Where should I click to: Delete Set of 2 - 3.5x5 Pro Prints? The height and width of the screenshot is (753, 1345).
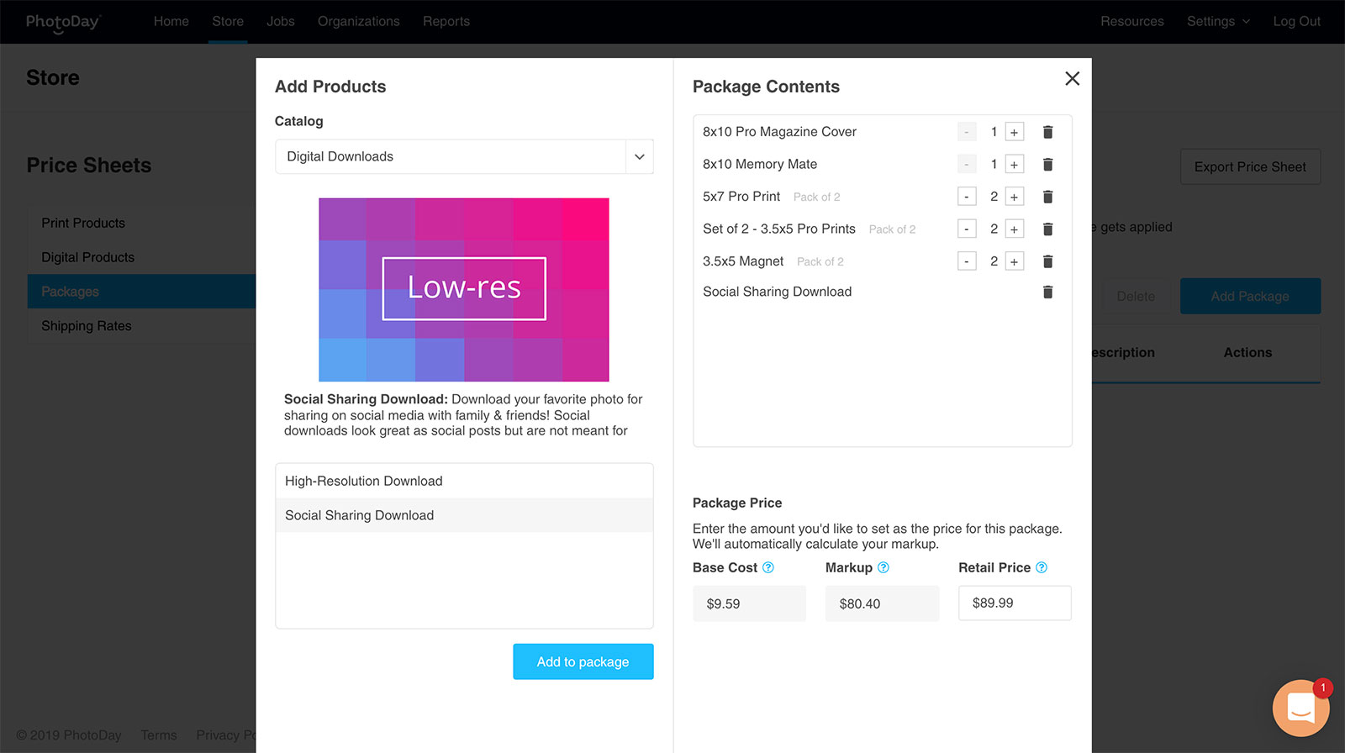tap(1047, 229)
